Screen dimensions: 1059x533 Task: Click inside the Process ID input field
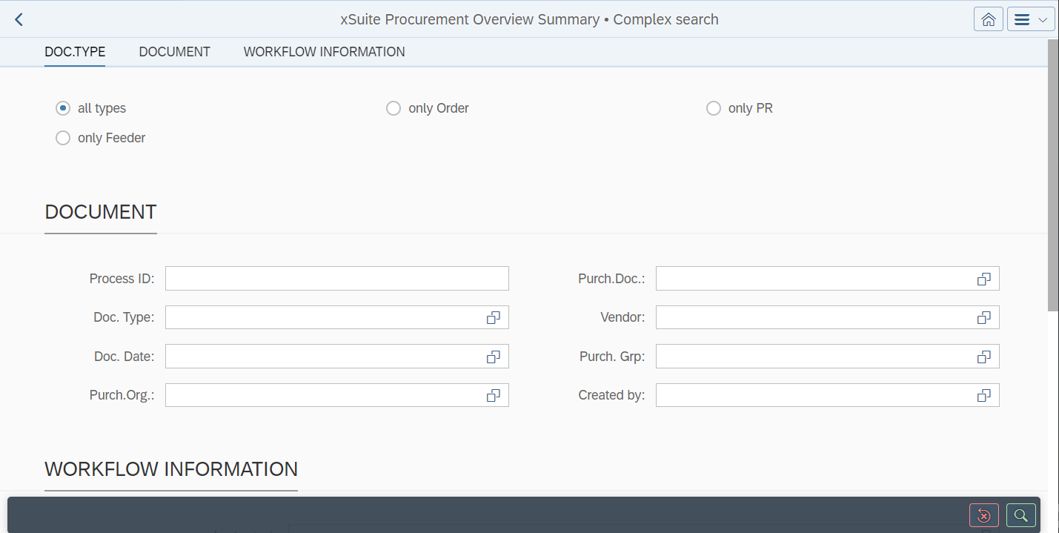[336, 278]
